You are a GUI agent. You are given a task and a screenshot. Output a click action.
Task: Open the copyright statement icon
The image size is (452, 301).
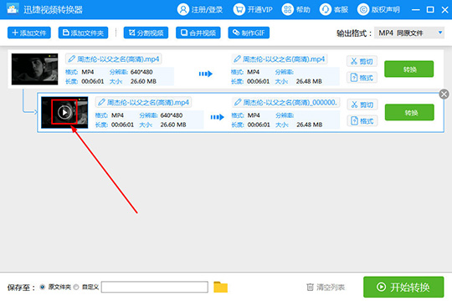click(x=363, y=10)
